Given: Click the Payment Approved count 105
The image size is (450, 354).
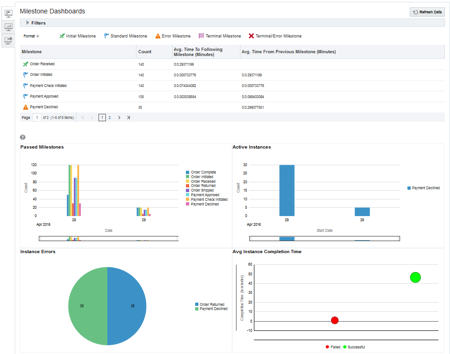Looking at the screenshot, I should (141, 97).
